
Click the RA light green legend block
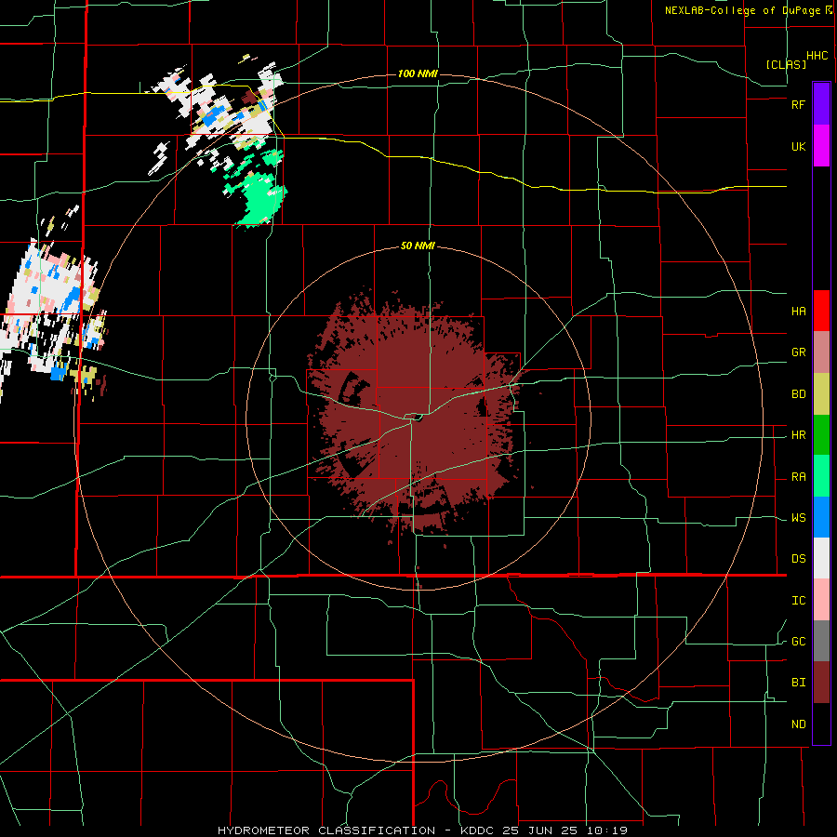[821, 476]
